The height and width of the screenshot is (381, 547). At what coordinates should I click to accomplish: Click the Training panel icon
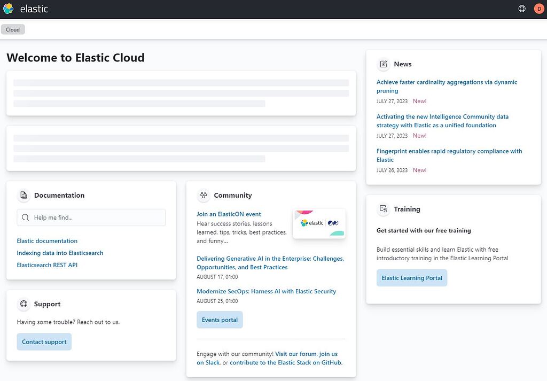click(383, 209)
